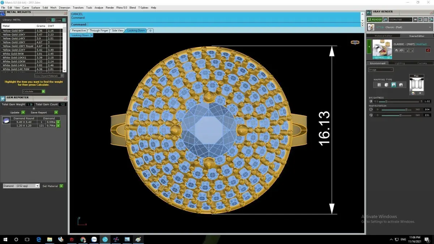Select the Yellow Gold:22KY row

click(x=32, y=50)
